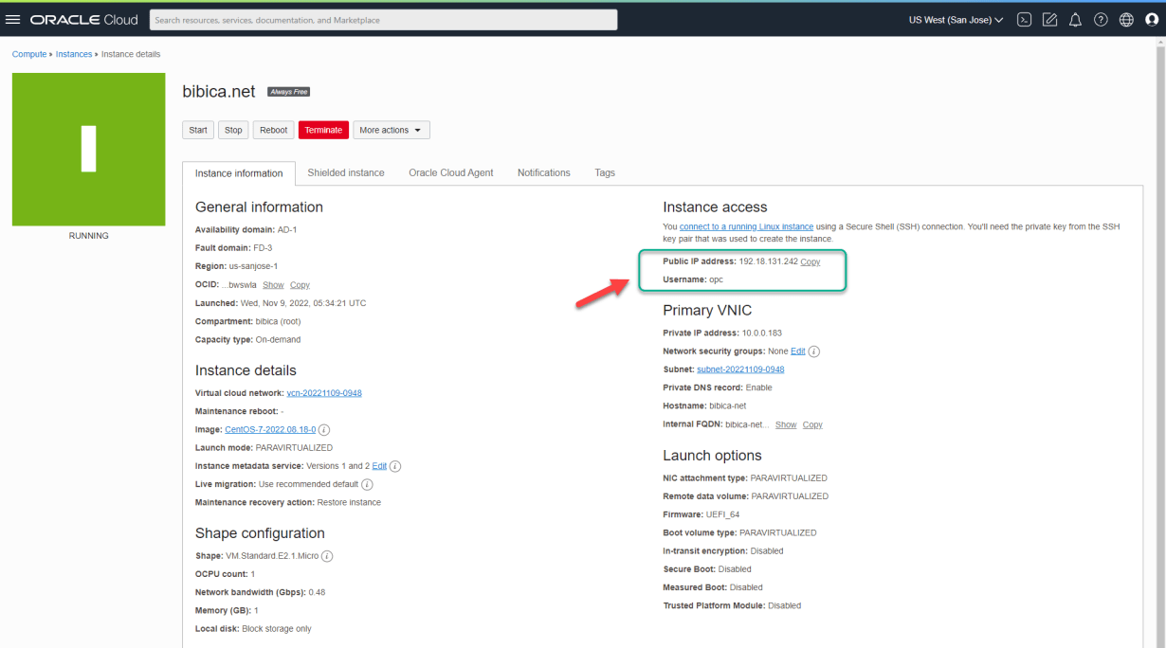
Task: Click info icon beside Instance metadata service
Action: pyautogui.click(x=395, y=466)
